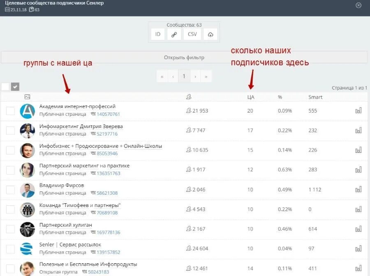Go to the next page of results
The width and height of the screenshot is (370, 276).
195,76
